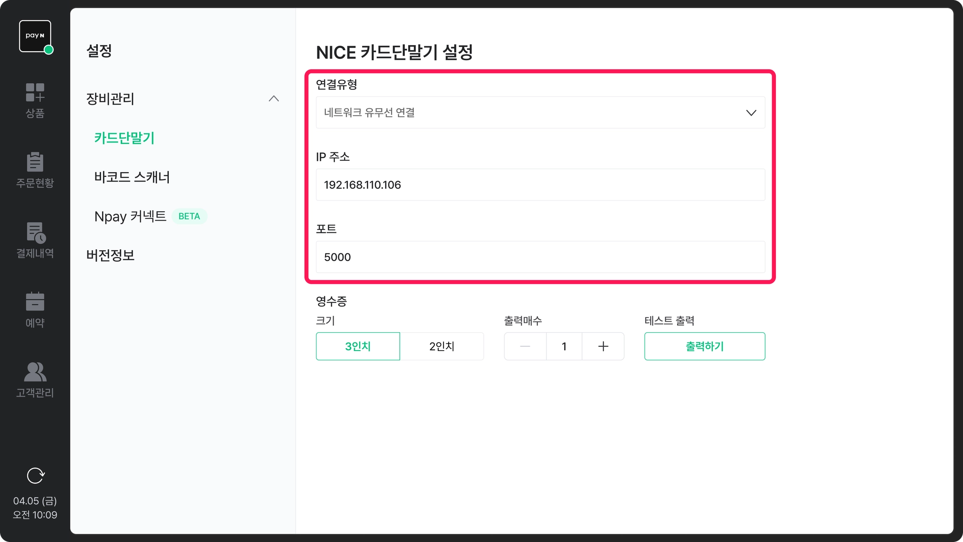Screen dimensions: 963x542
Task: Click the 포트 port input field
Action: tap(540, 257)
